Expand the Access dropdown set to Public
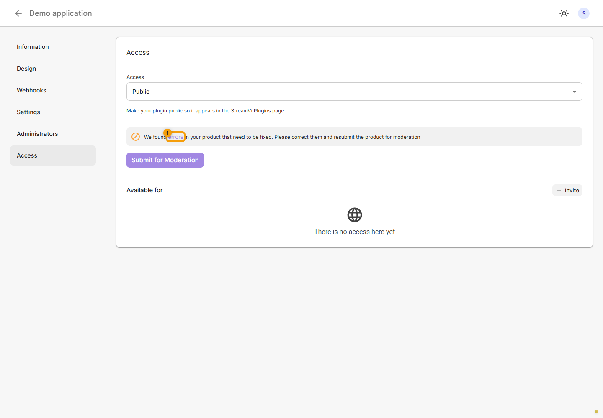This screenshot has height=418, width=603. pyautogui.click(x=354, y=92)
